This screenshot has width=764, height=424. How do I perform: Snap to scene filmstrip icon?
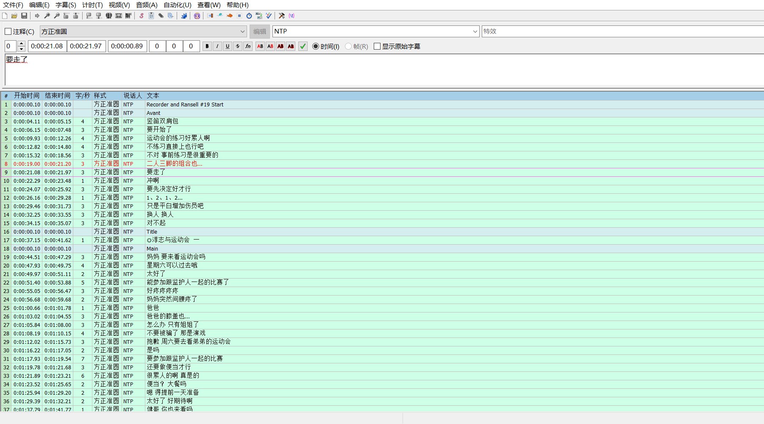[x=119, y=16]
